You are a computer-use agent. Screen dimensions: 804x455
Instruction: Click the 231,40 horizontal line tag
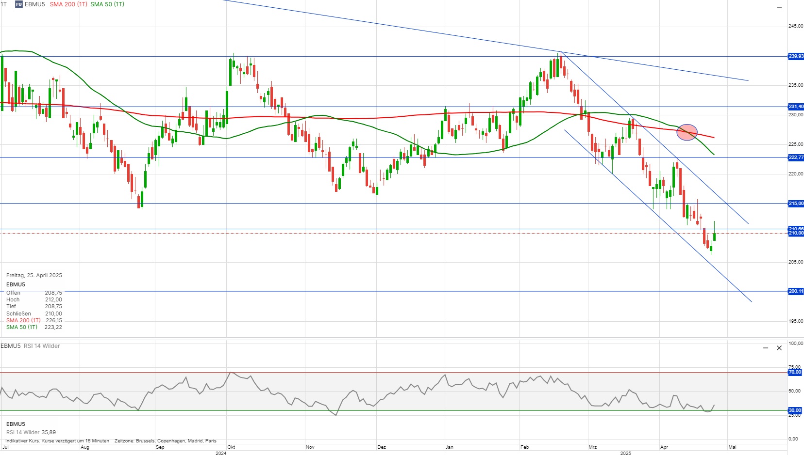(796, 107)
